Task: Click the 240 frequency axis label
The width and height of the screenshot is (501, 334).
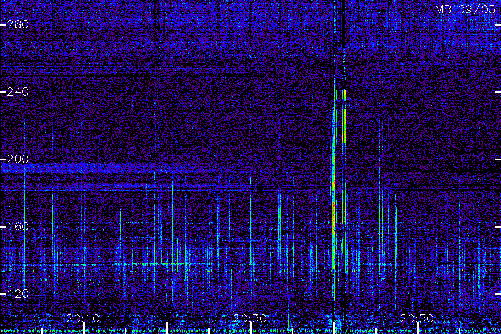Action: coord(18,92)
